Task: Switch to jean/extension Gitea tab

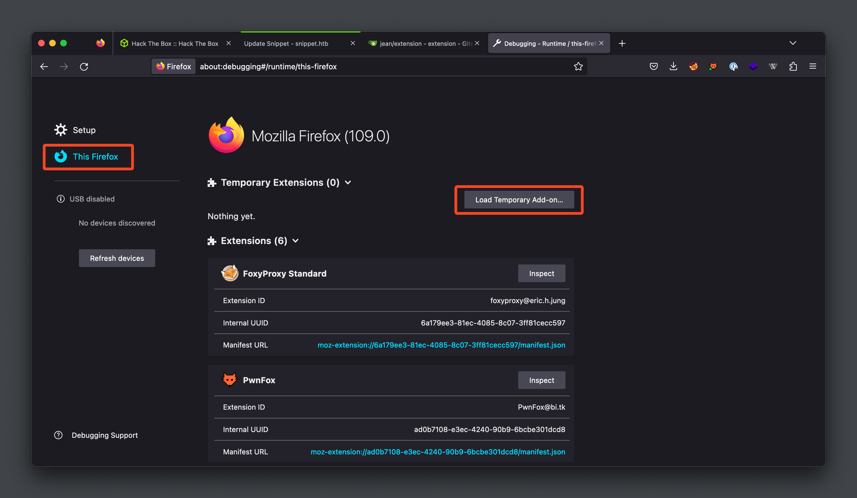Action: 424,44
